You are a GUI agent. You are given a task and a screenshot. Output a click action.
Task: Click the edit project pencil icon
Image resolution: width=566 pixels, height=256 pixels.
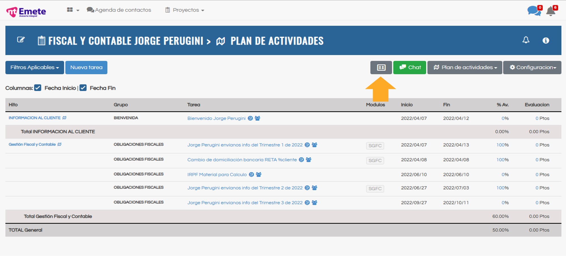(21, 40)
